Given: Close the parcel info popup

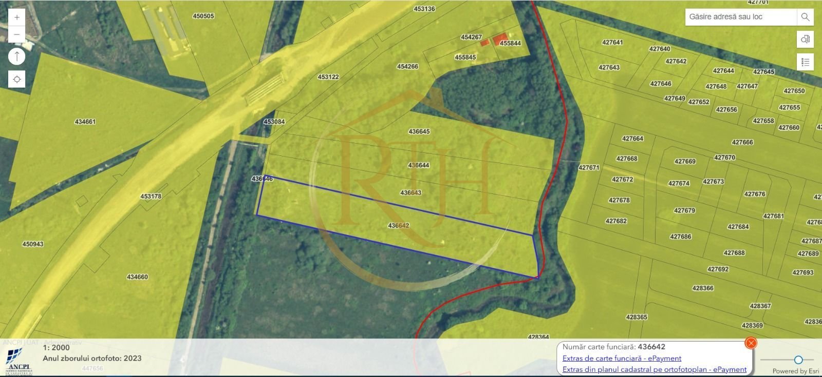Looking at the screenshot, I should click(x=751, y=343).
